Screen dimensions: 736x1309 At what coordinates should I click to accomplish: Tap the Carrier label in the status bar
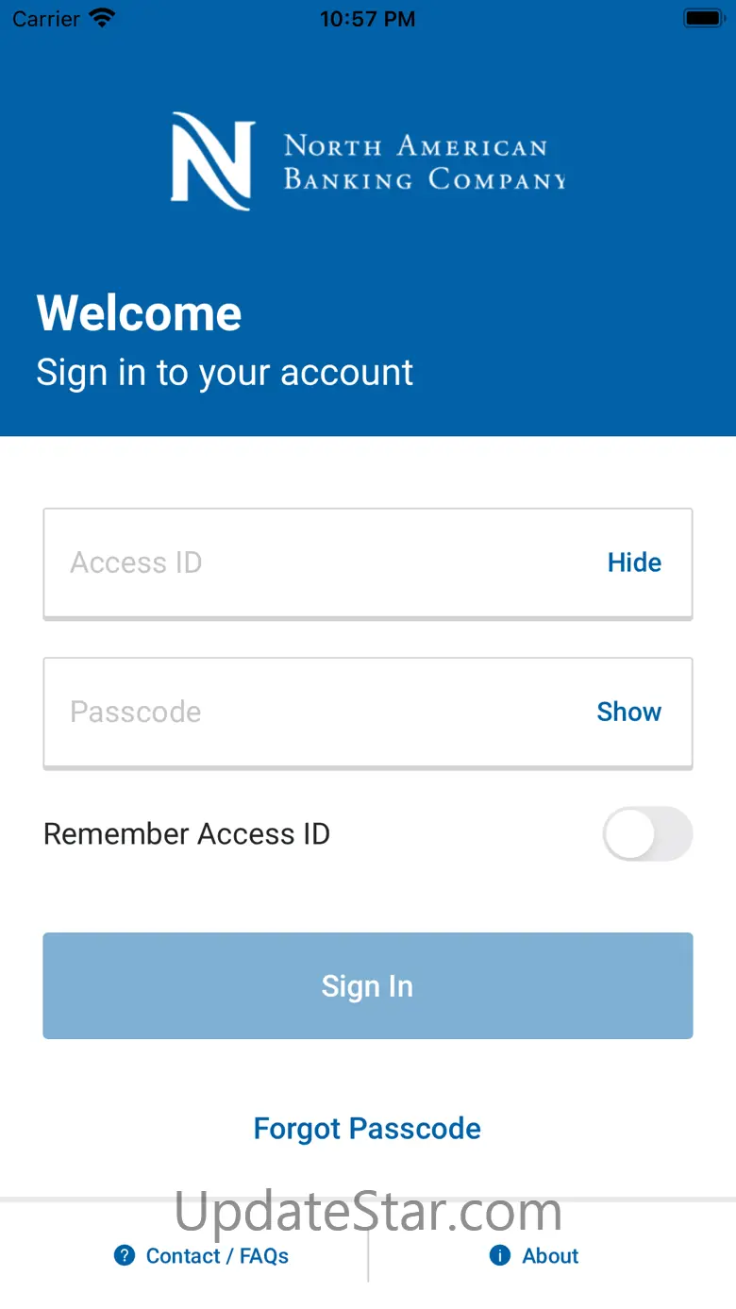46,19
